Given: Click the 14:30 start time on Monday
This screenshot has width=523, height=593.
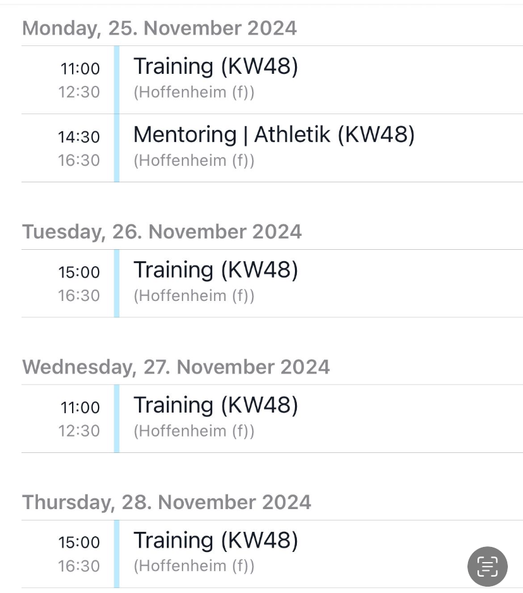Looking at the screenshot, I should [79, 137].
